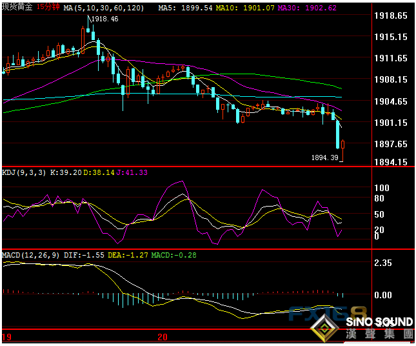The width and height of the screenshot is (416, 346).
Task: Click the 1897.65 price axis label
Action: click(391, 144)
